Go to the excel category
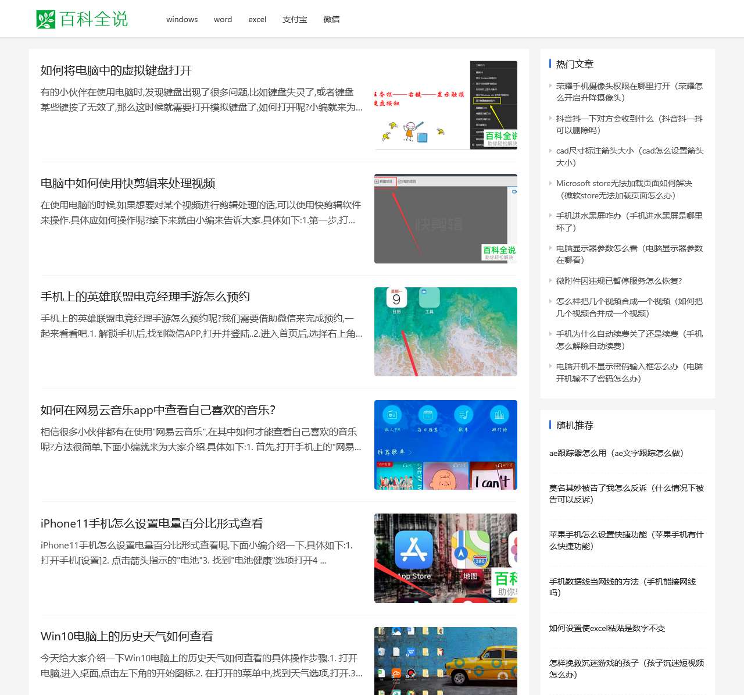This screenshot has width=744, height=695. [257, 19]
